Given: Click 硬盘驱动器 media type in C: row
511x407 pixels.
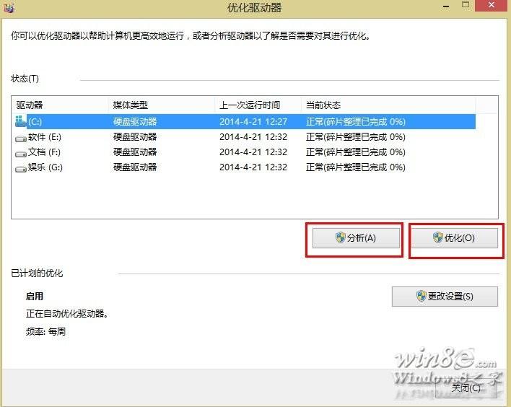Looking at the screenshot, I should pos(135,121).
